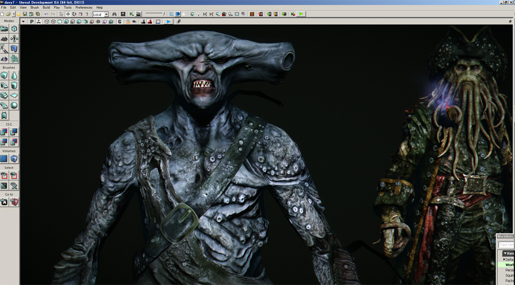Viewport: 515px width, 285px height.
Task: Select Geometry mode cube icon
Action: click(x=14, y=28)
